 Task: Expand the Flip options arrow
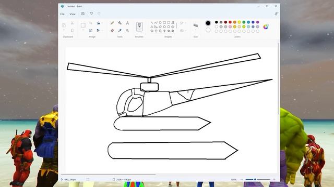click(x=102, y=31)
